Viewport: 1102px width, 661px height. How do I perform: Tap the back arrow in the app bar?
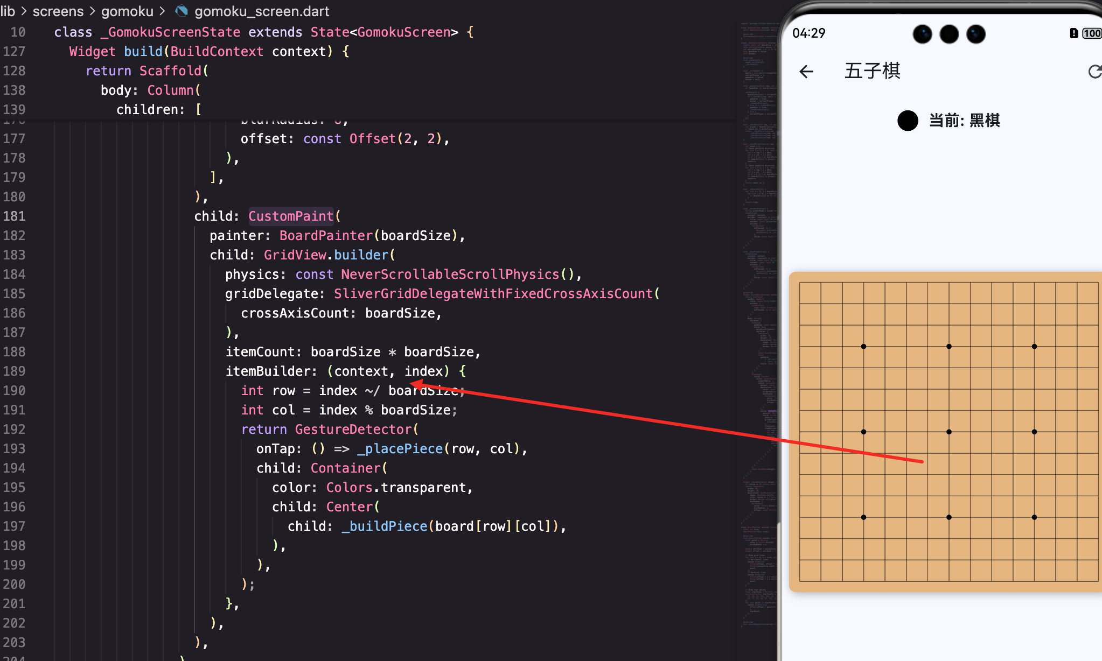806,72
